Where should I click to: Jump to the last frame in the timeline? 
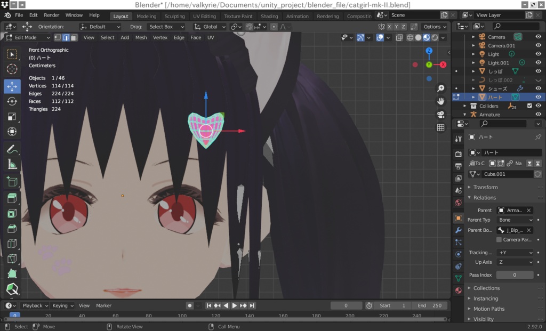pos(251,305)
